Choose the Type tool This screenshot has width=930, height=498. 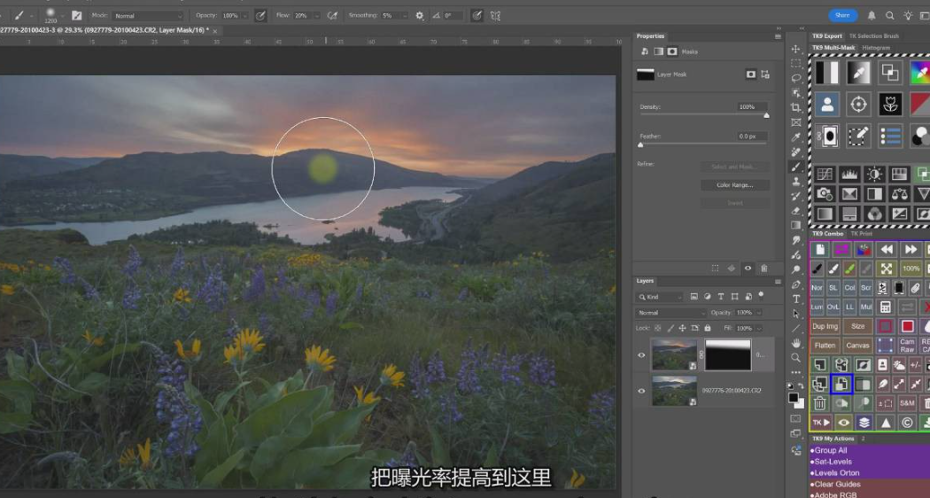[796, 300]
